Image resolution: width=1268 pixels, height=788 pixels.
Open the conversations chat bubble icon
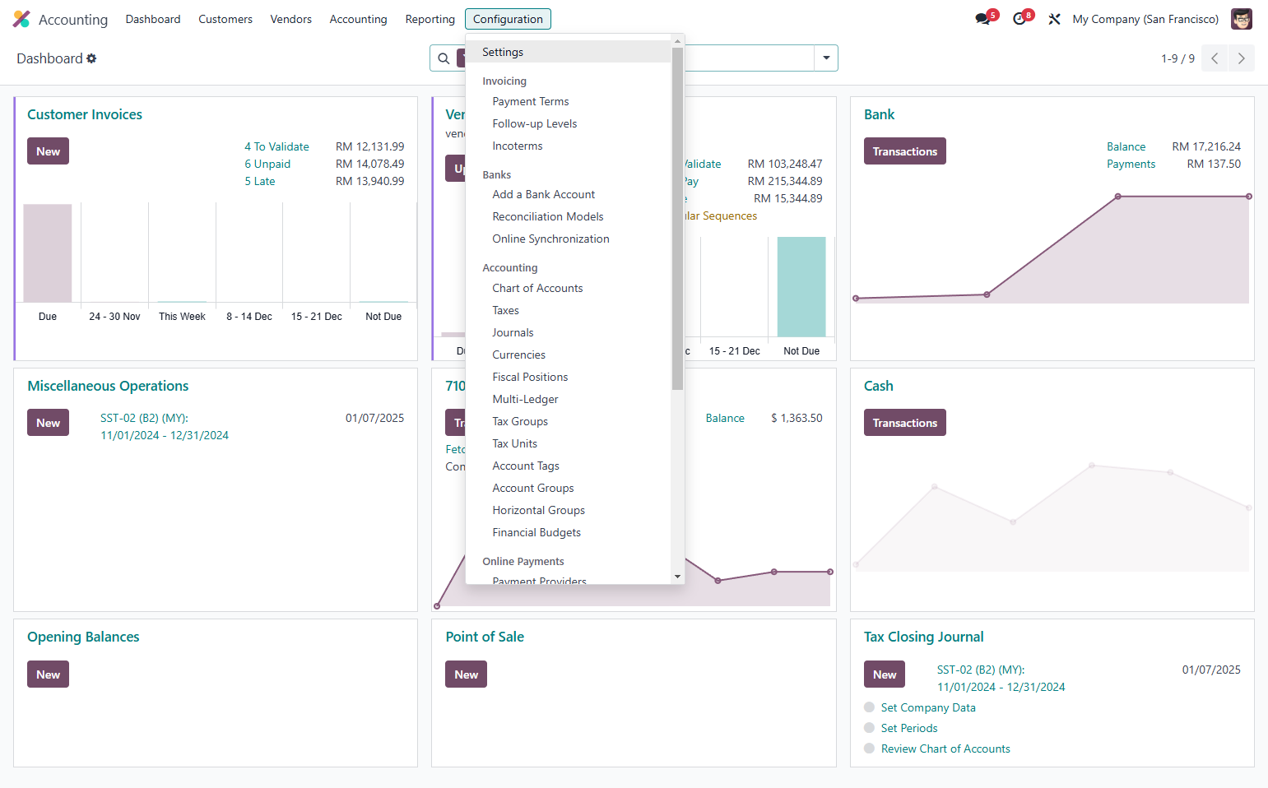(x=982, y=19)
